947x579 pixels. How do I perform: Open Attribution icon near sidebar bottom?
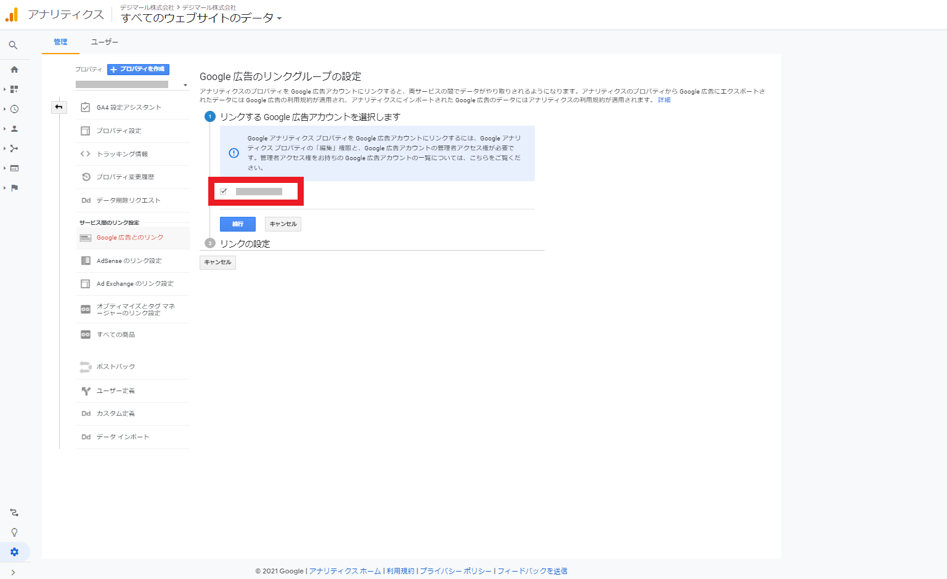[x=14, y=512]
